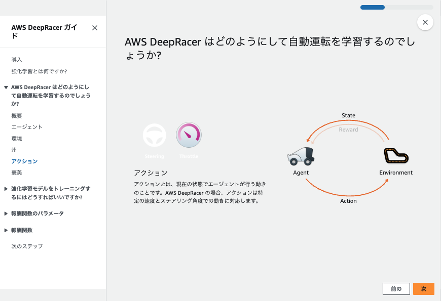Open the 導入 guide topic
Screen dimensions: 441x301
(x=16, y=60)
